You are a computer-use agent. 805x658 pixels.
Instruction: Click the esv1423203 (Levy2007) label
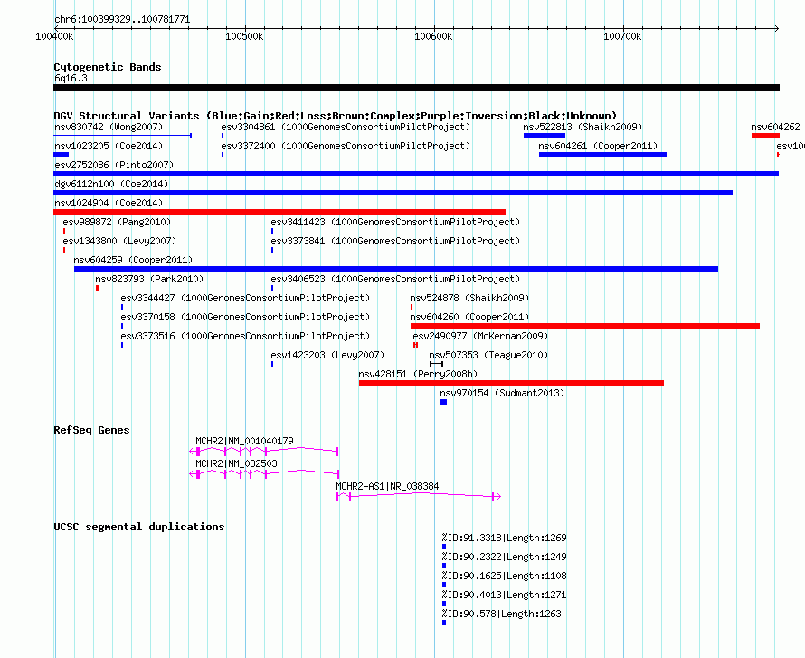(327, 355)
